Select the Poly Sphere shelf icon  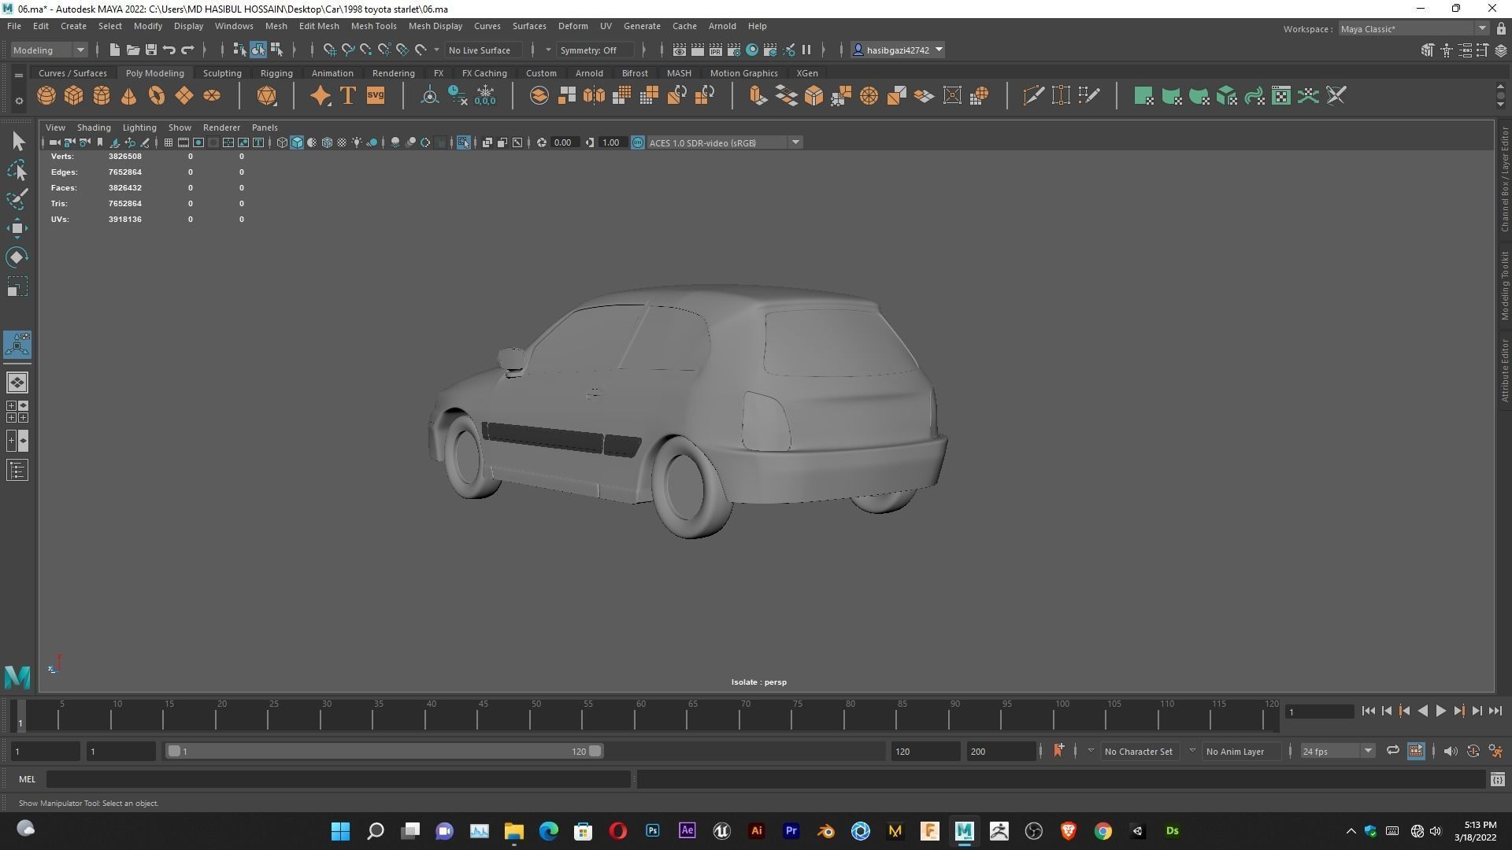pos(46,96)
